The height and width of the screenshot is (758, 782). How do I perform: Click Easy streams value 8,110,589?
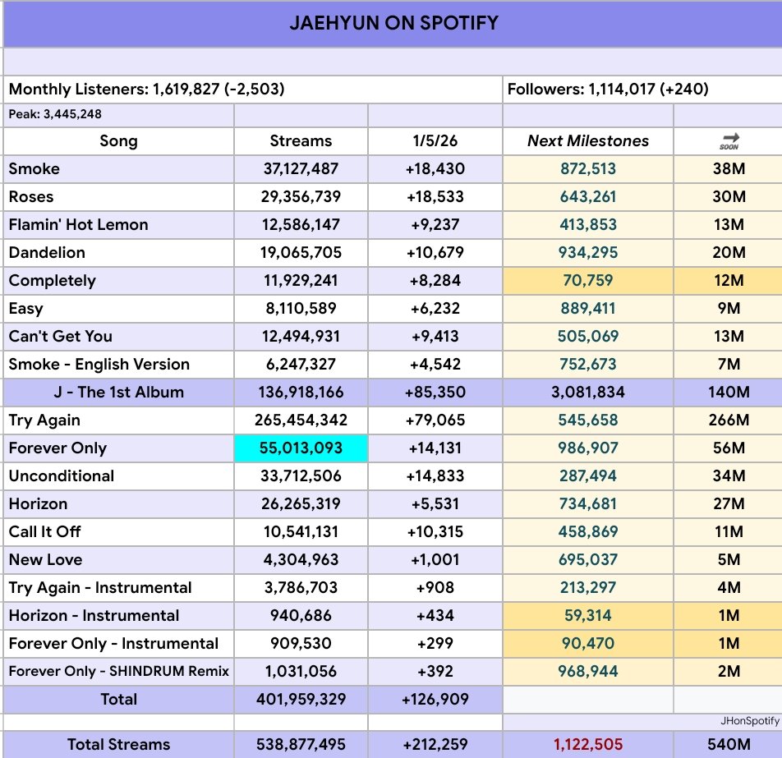pos(301,309)
